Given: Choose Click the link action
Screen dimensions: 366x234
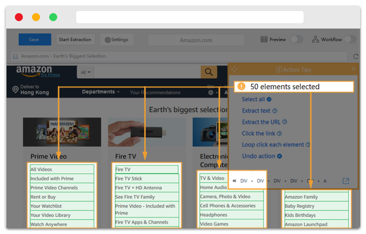Looking at the screenshot, I should pyautogui.click(x=258, y=134).
